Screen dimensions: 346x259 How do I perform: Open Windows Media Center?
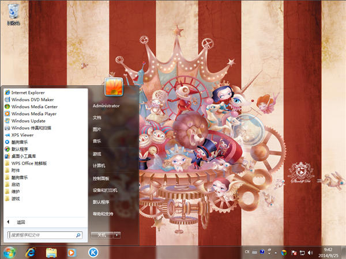click(34, 106)
